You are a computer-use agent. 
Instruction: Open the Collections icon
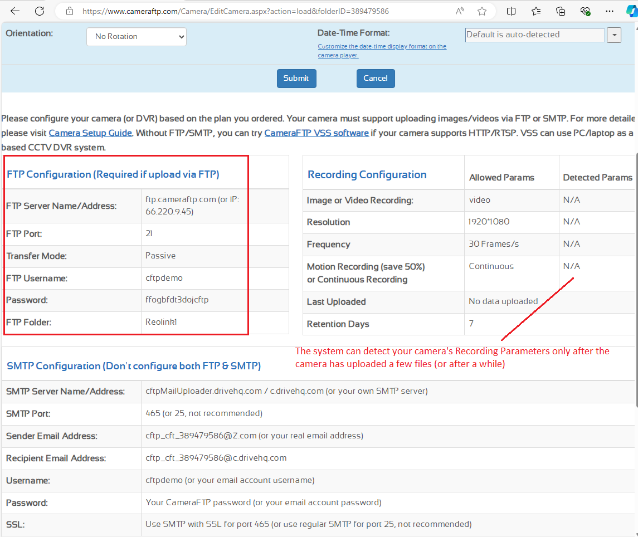(x=561, y=11)
